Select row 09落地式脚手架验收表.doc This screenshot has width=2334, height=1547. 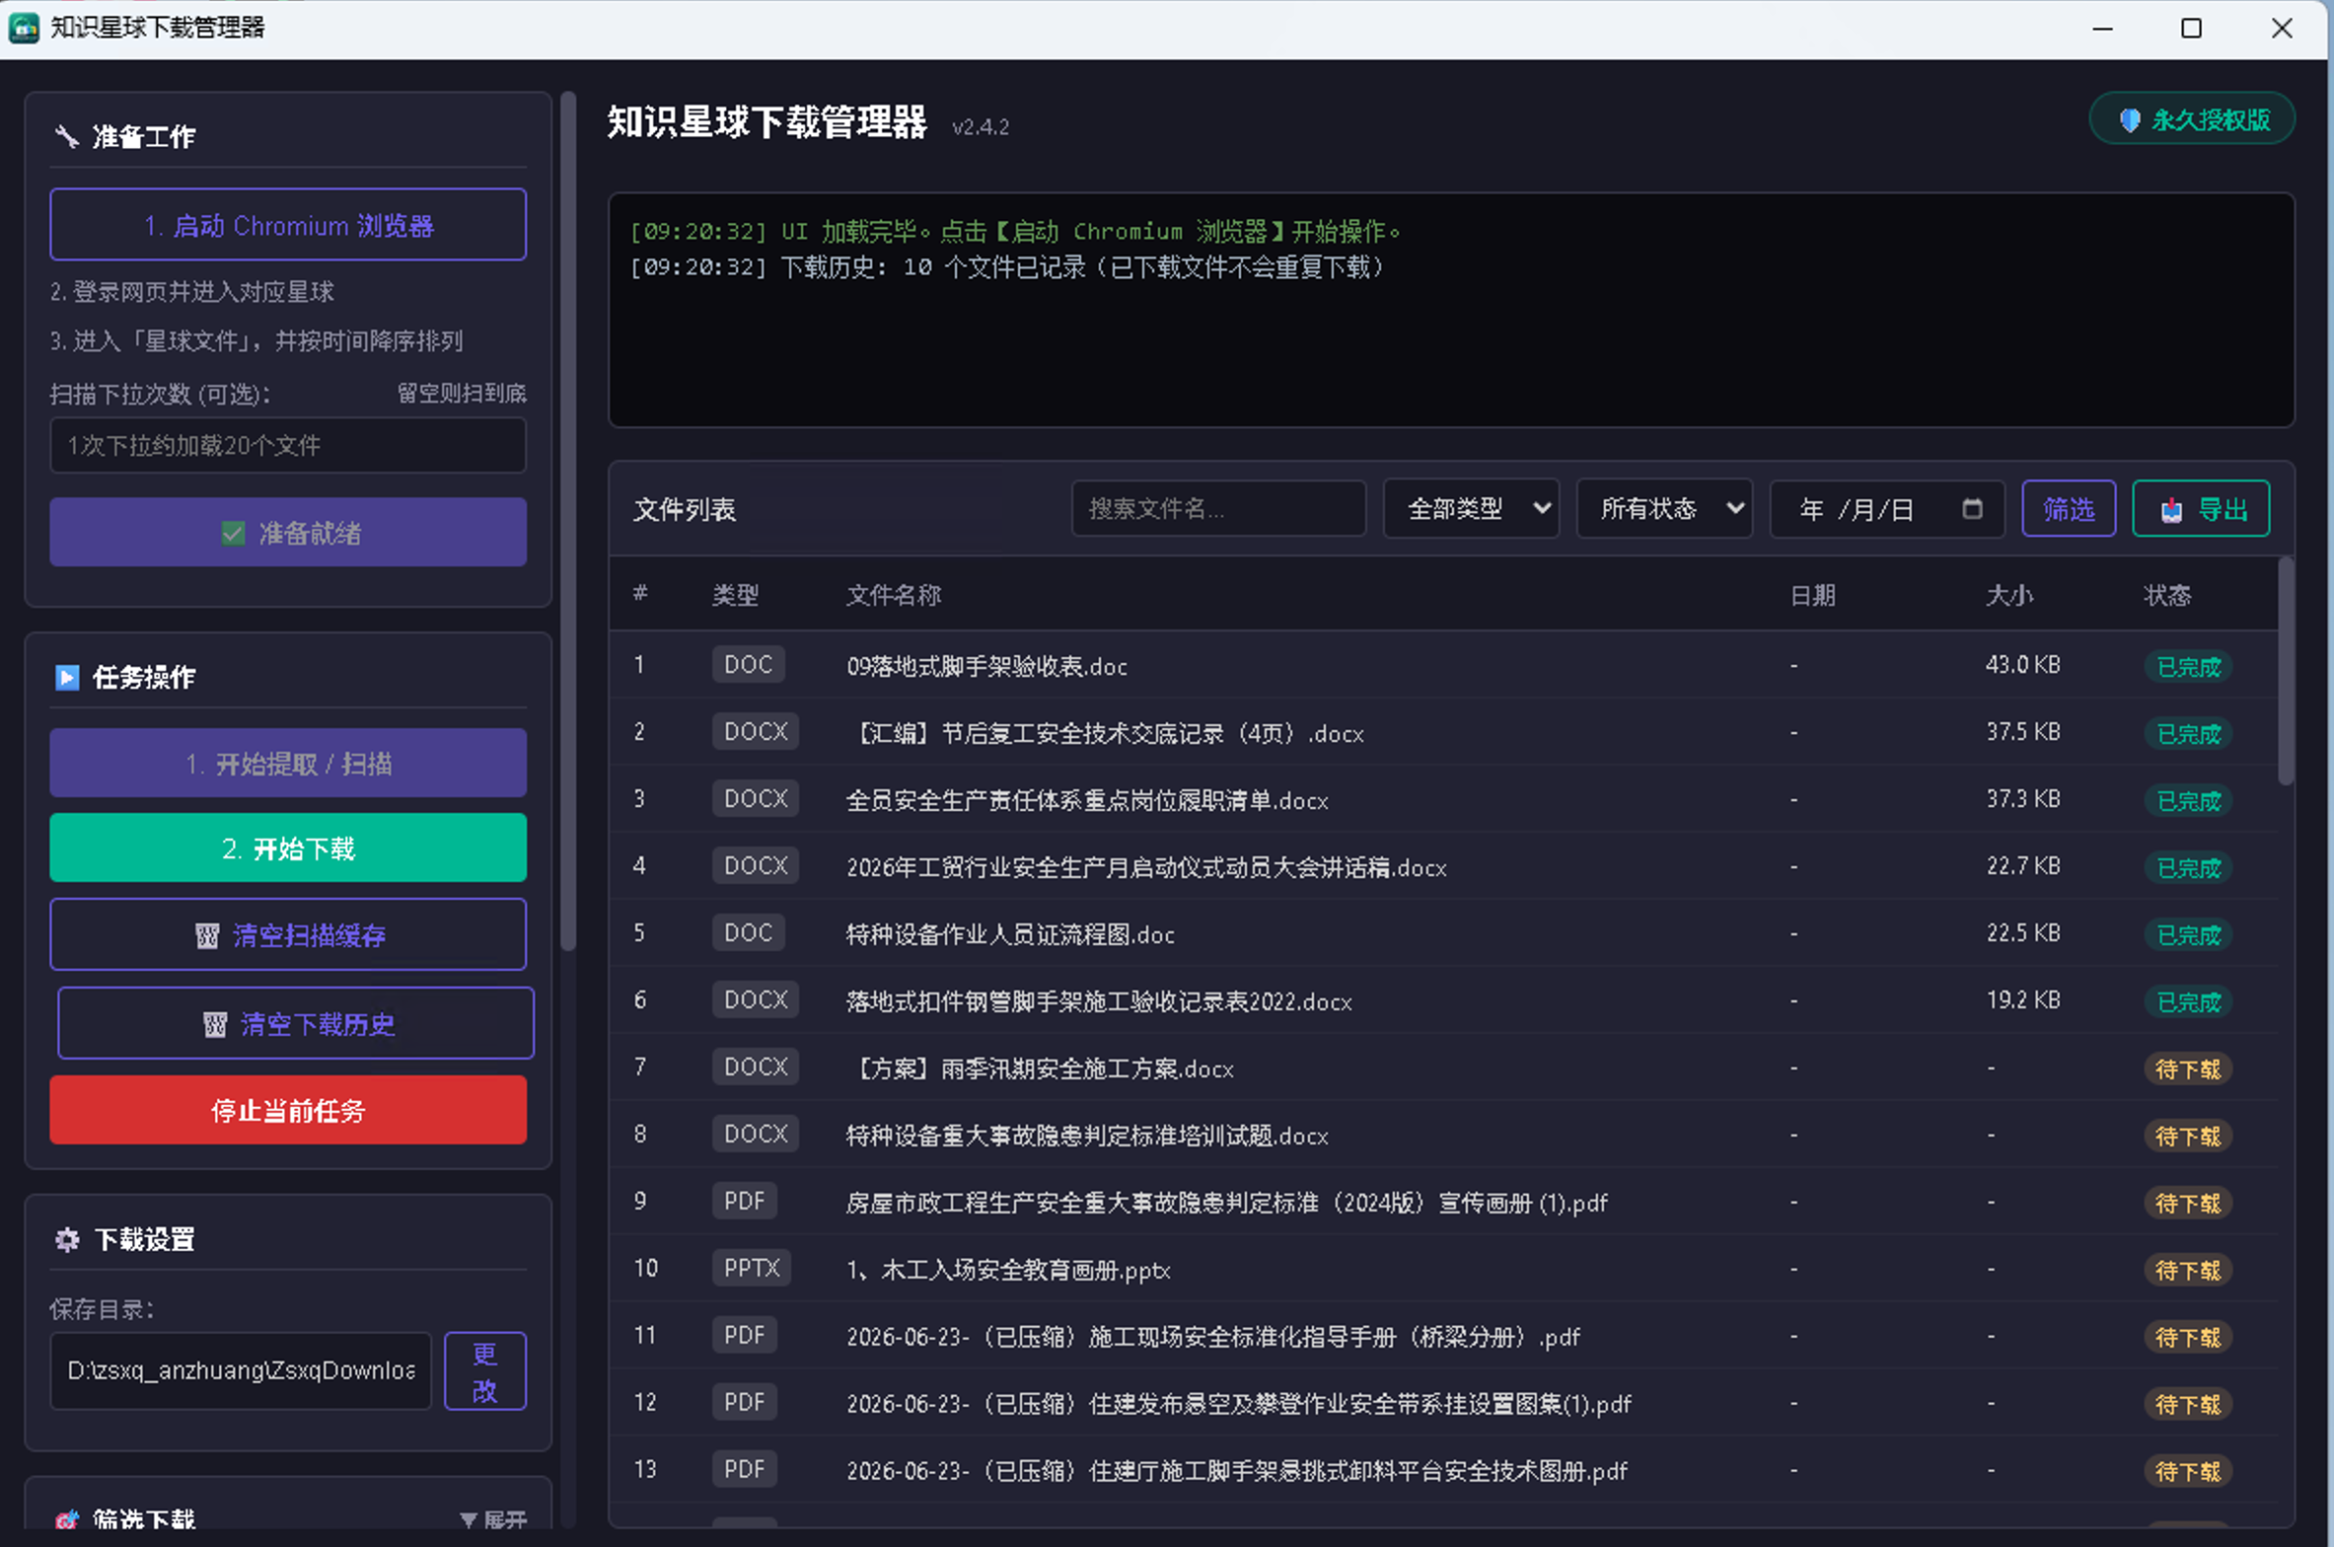click(1443, 665)
